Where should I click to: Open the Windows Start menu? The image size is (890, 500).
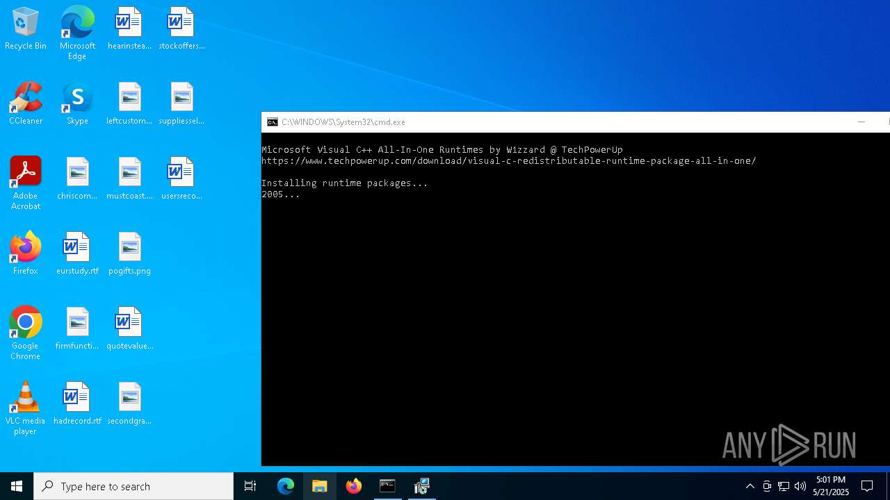point(17,486)
